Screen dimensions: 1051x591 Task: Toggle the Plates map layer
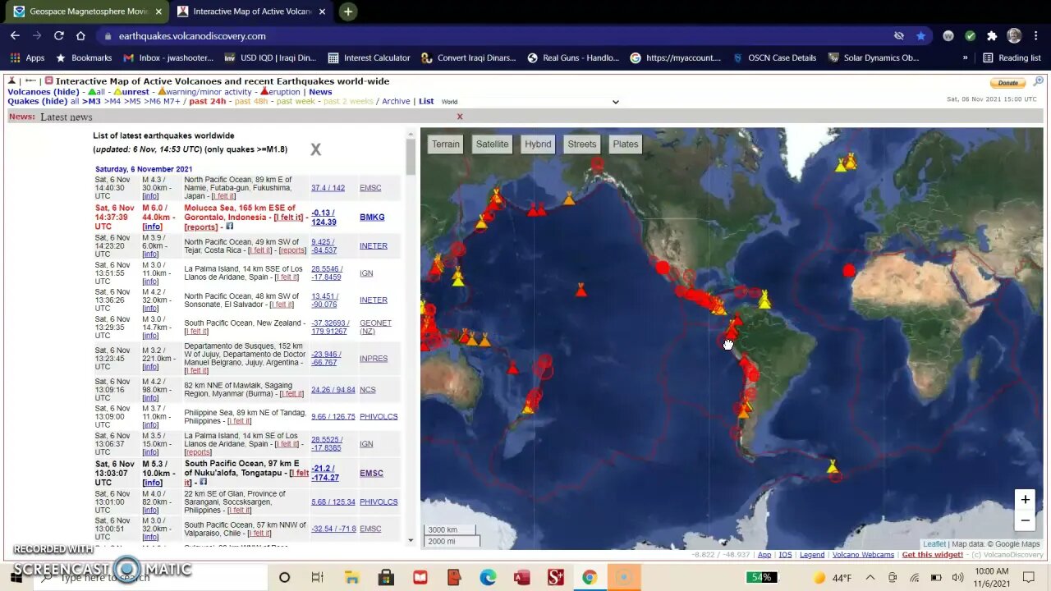coord(626,144)
